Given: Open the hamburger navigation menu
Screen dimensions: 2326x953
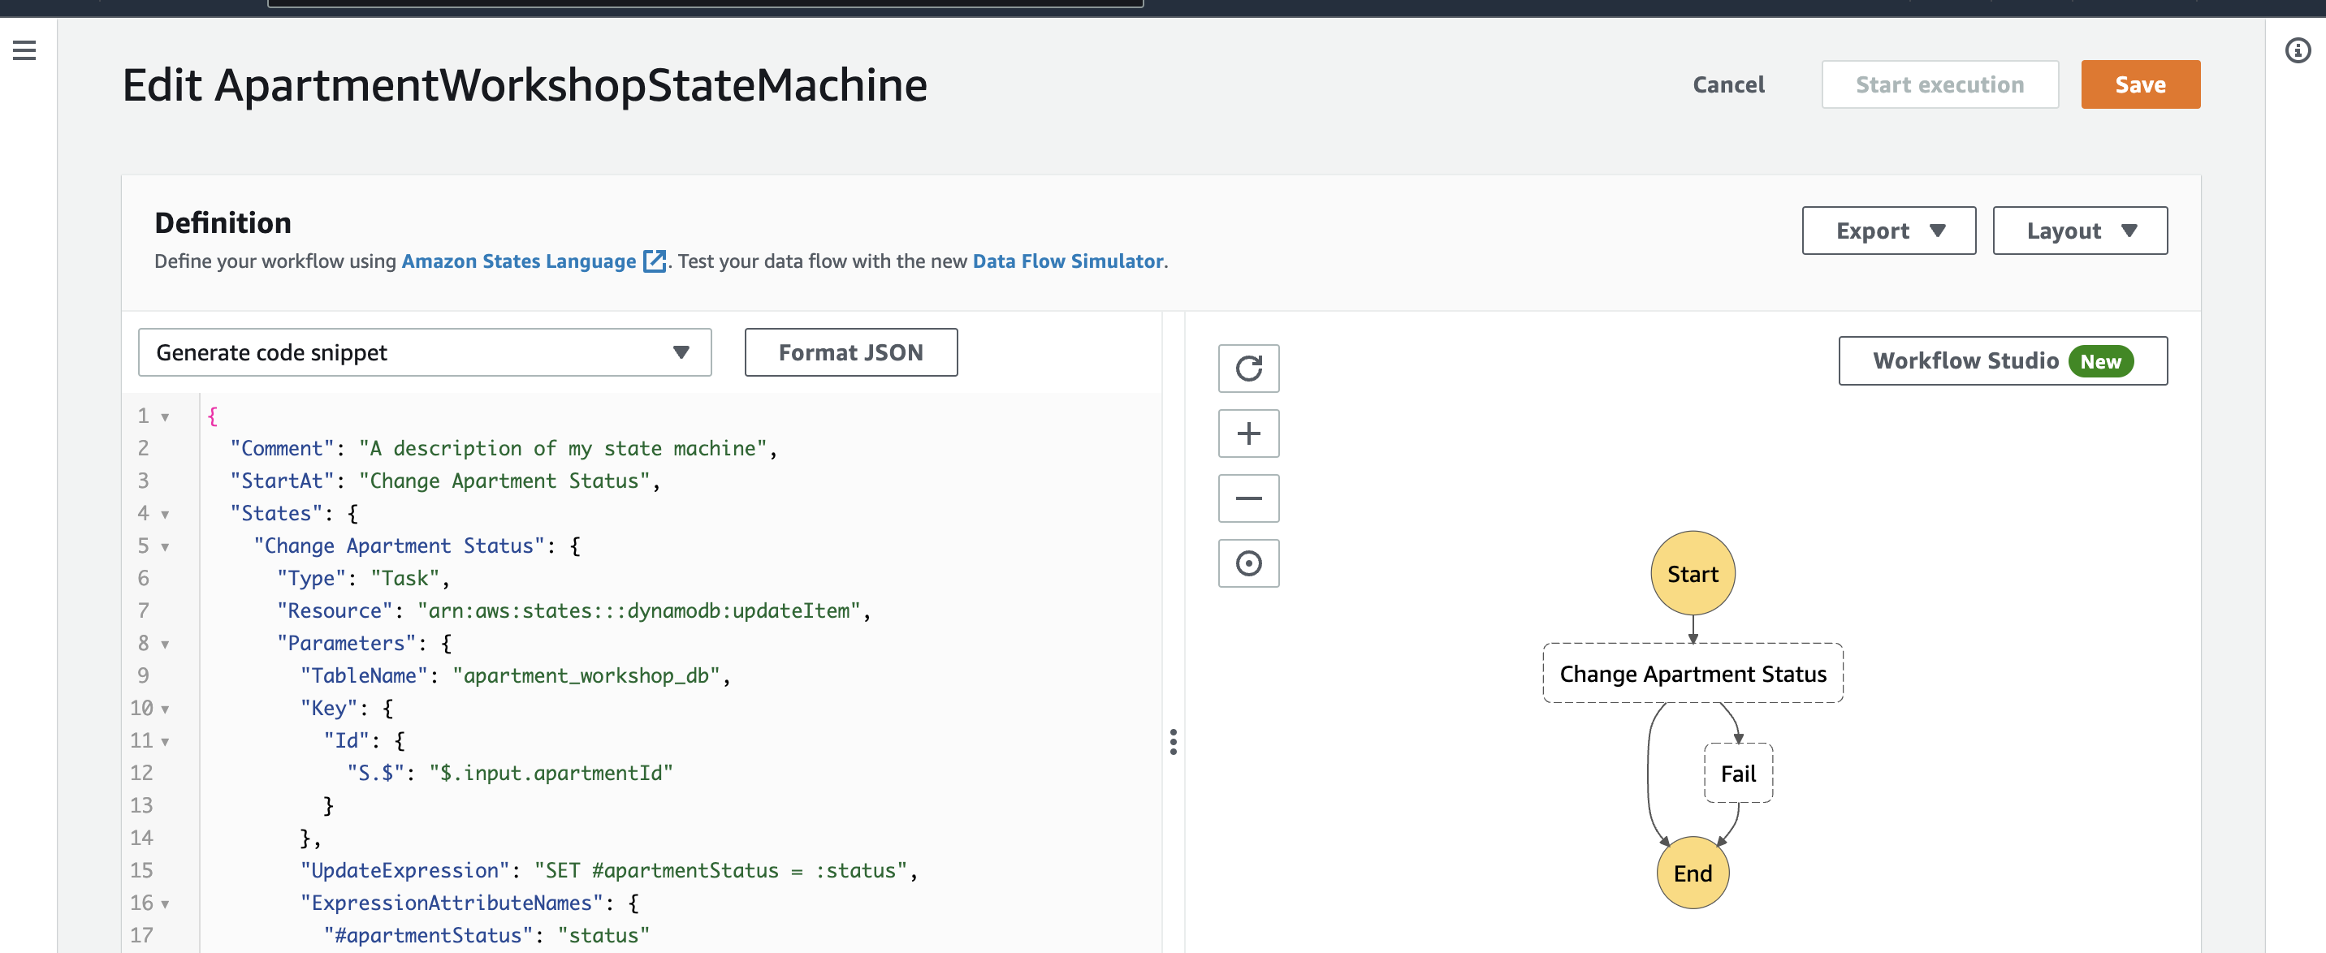Looking at the screenshot, I should (x=24, y=50).
